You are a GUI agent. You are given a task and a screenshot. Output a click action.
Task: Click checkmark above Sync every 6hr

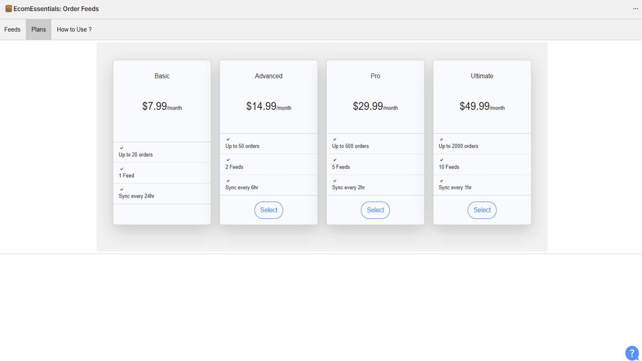[x=228, y=181]
